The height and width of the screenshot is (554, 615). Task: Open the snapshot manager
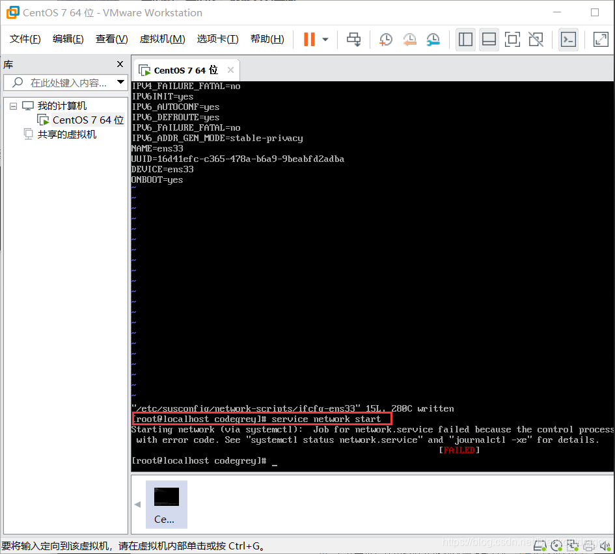pyautogui.click(x=433, y=39)
